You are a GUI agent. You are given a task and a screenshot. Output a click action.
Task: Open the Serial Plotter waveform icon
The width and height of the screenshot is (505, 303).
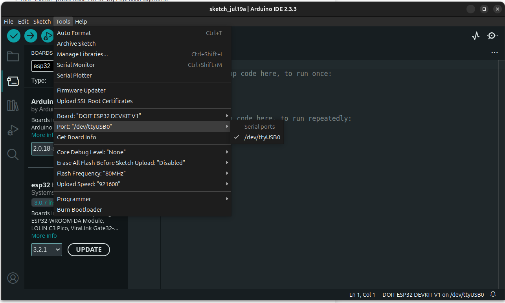(x=476, y=36)
